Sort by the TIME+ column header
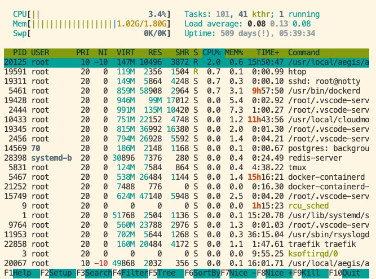The width and height of the screenshot is (376, 279). [x=268, y=52]
